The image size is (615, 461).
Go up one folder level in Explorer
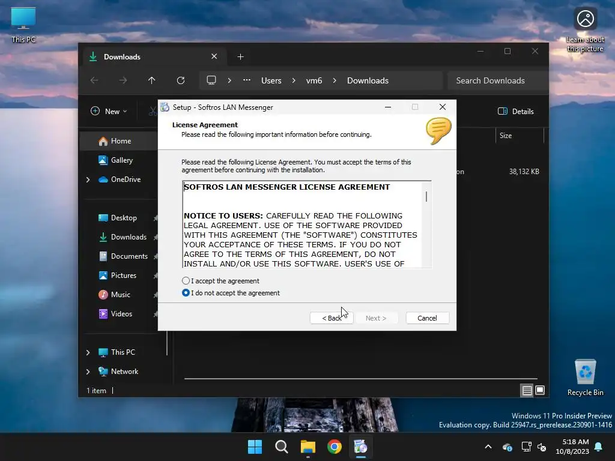point(151,80)
